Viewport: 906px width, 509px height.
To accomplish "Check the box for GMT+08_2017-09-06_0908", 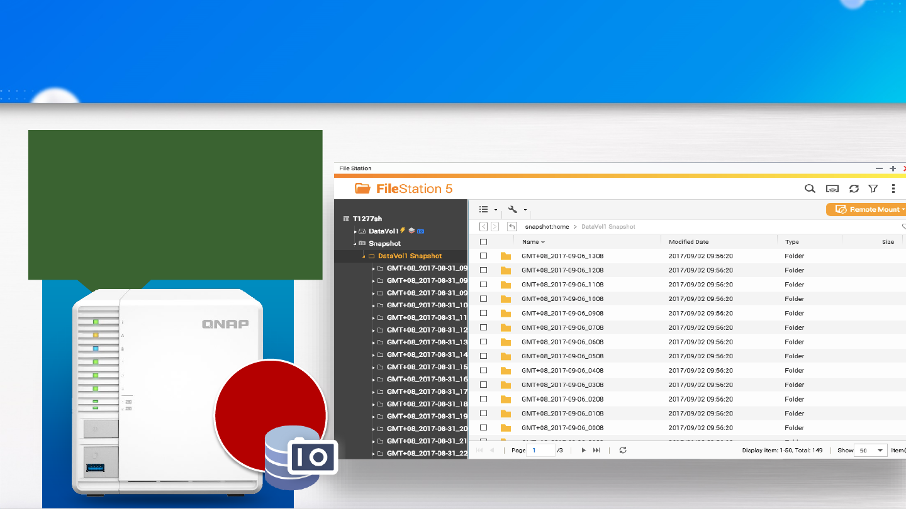I will pos(484,313).
